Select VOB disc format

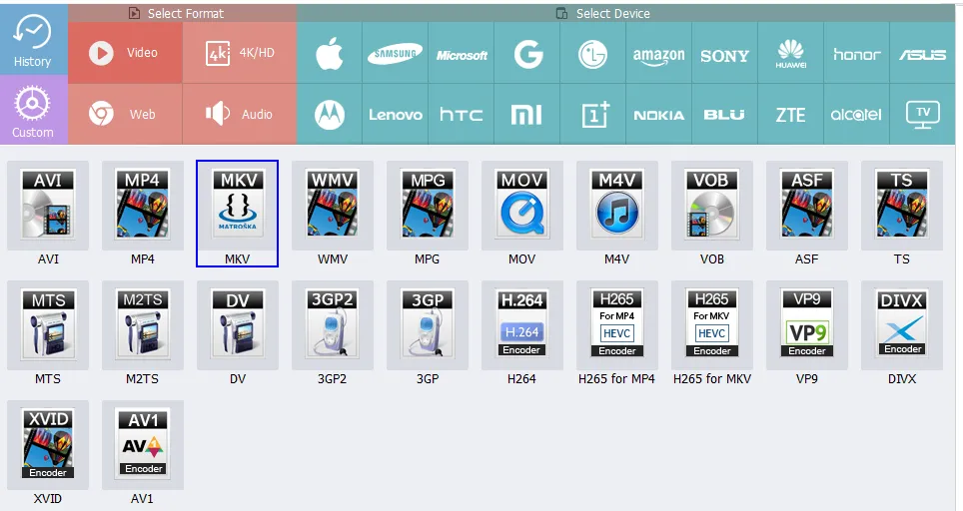(x=712, y=214)
